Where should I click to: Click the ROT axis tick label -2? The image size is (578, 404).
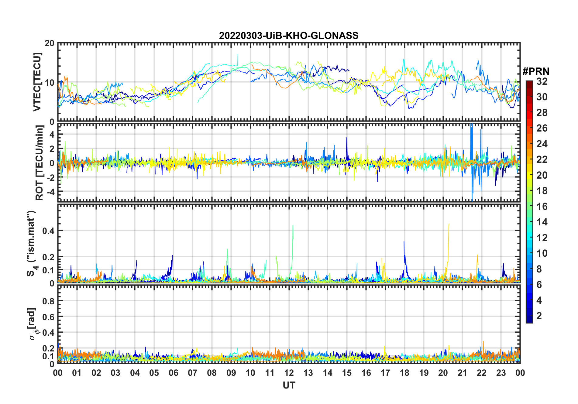(50, 177)
